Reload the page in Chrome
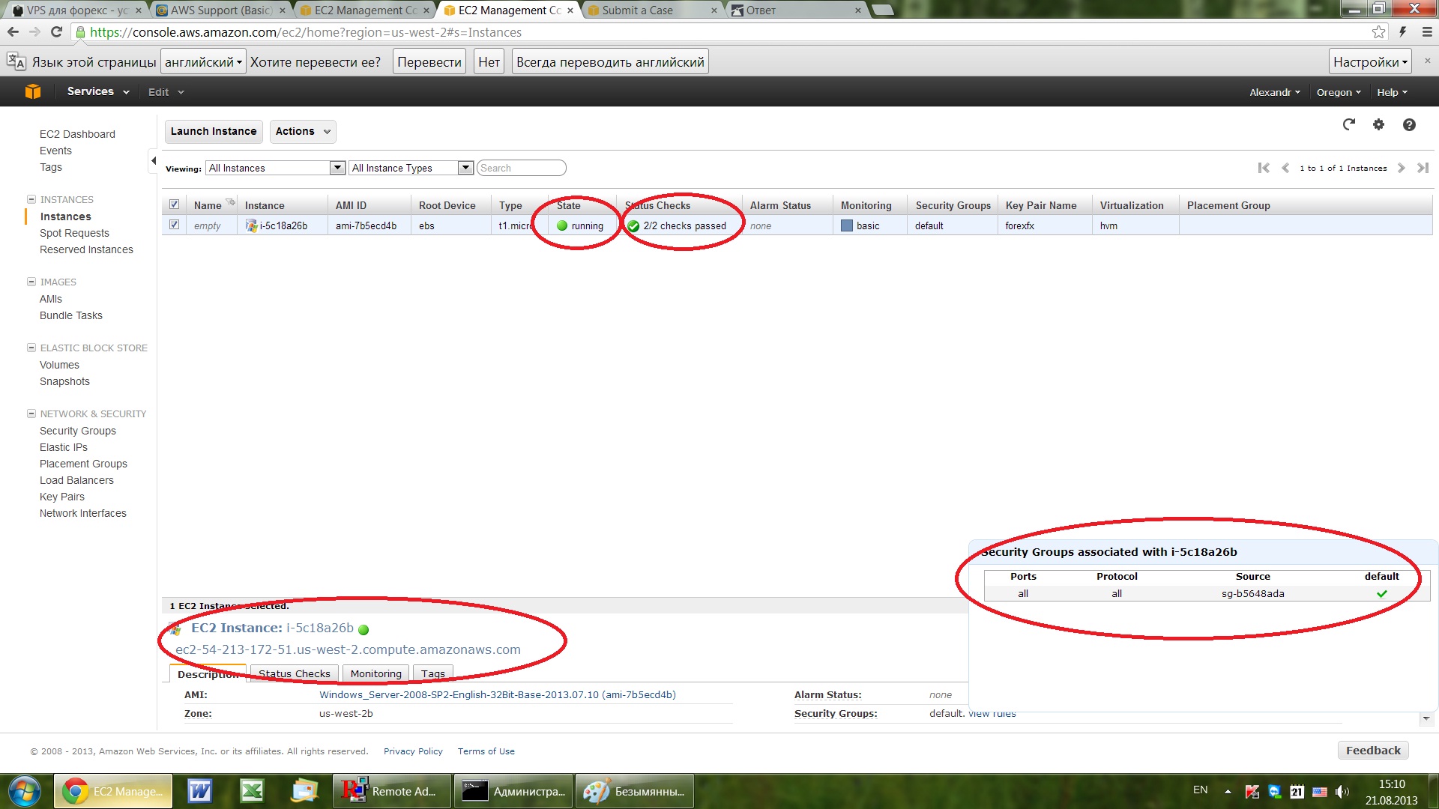This screenshot has height=809, width=1439. pyautogui.click(x=56, y=32)
